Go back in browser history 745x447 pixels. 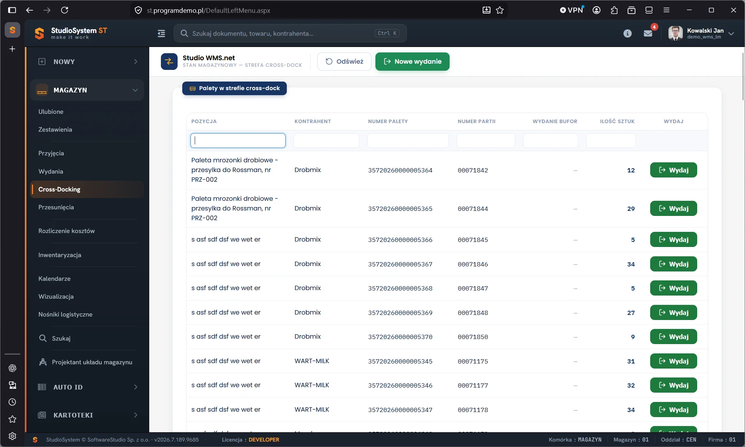[x=30, y=10]
